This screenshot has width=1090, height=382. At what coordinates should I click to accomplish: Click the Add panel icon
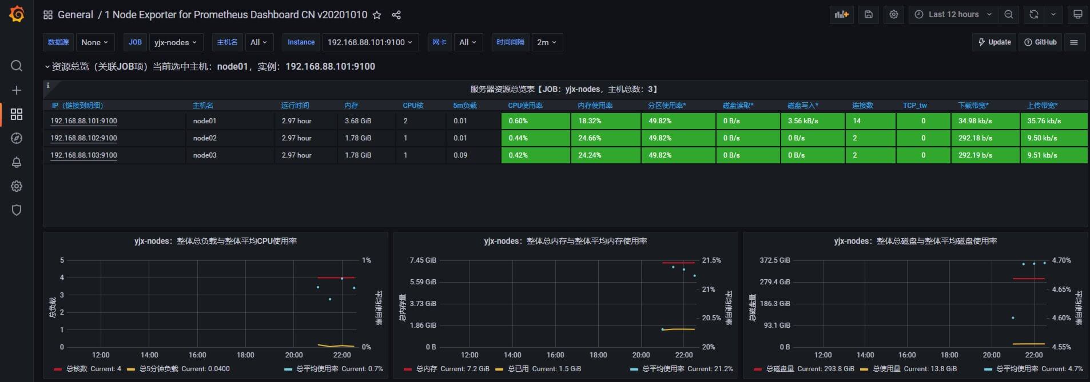point(842,14)
